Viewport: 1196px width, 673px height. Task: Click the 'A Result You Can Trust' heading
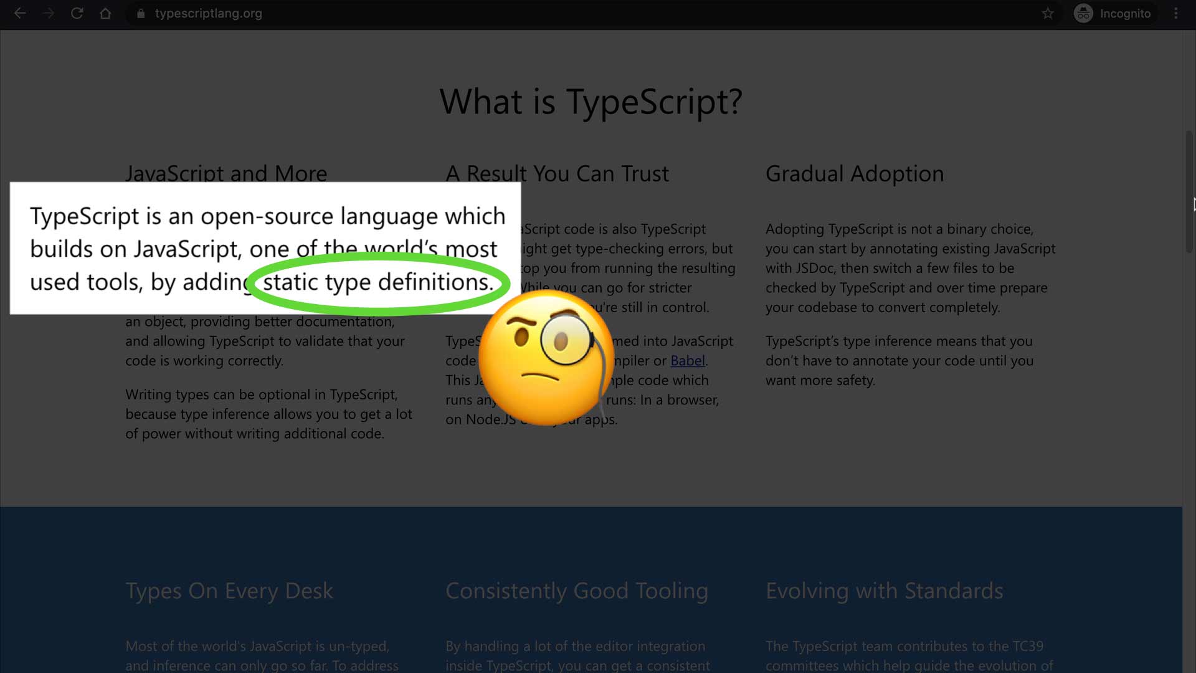pos(557,173)
